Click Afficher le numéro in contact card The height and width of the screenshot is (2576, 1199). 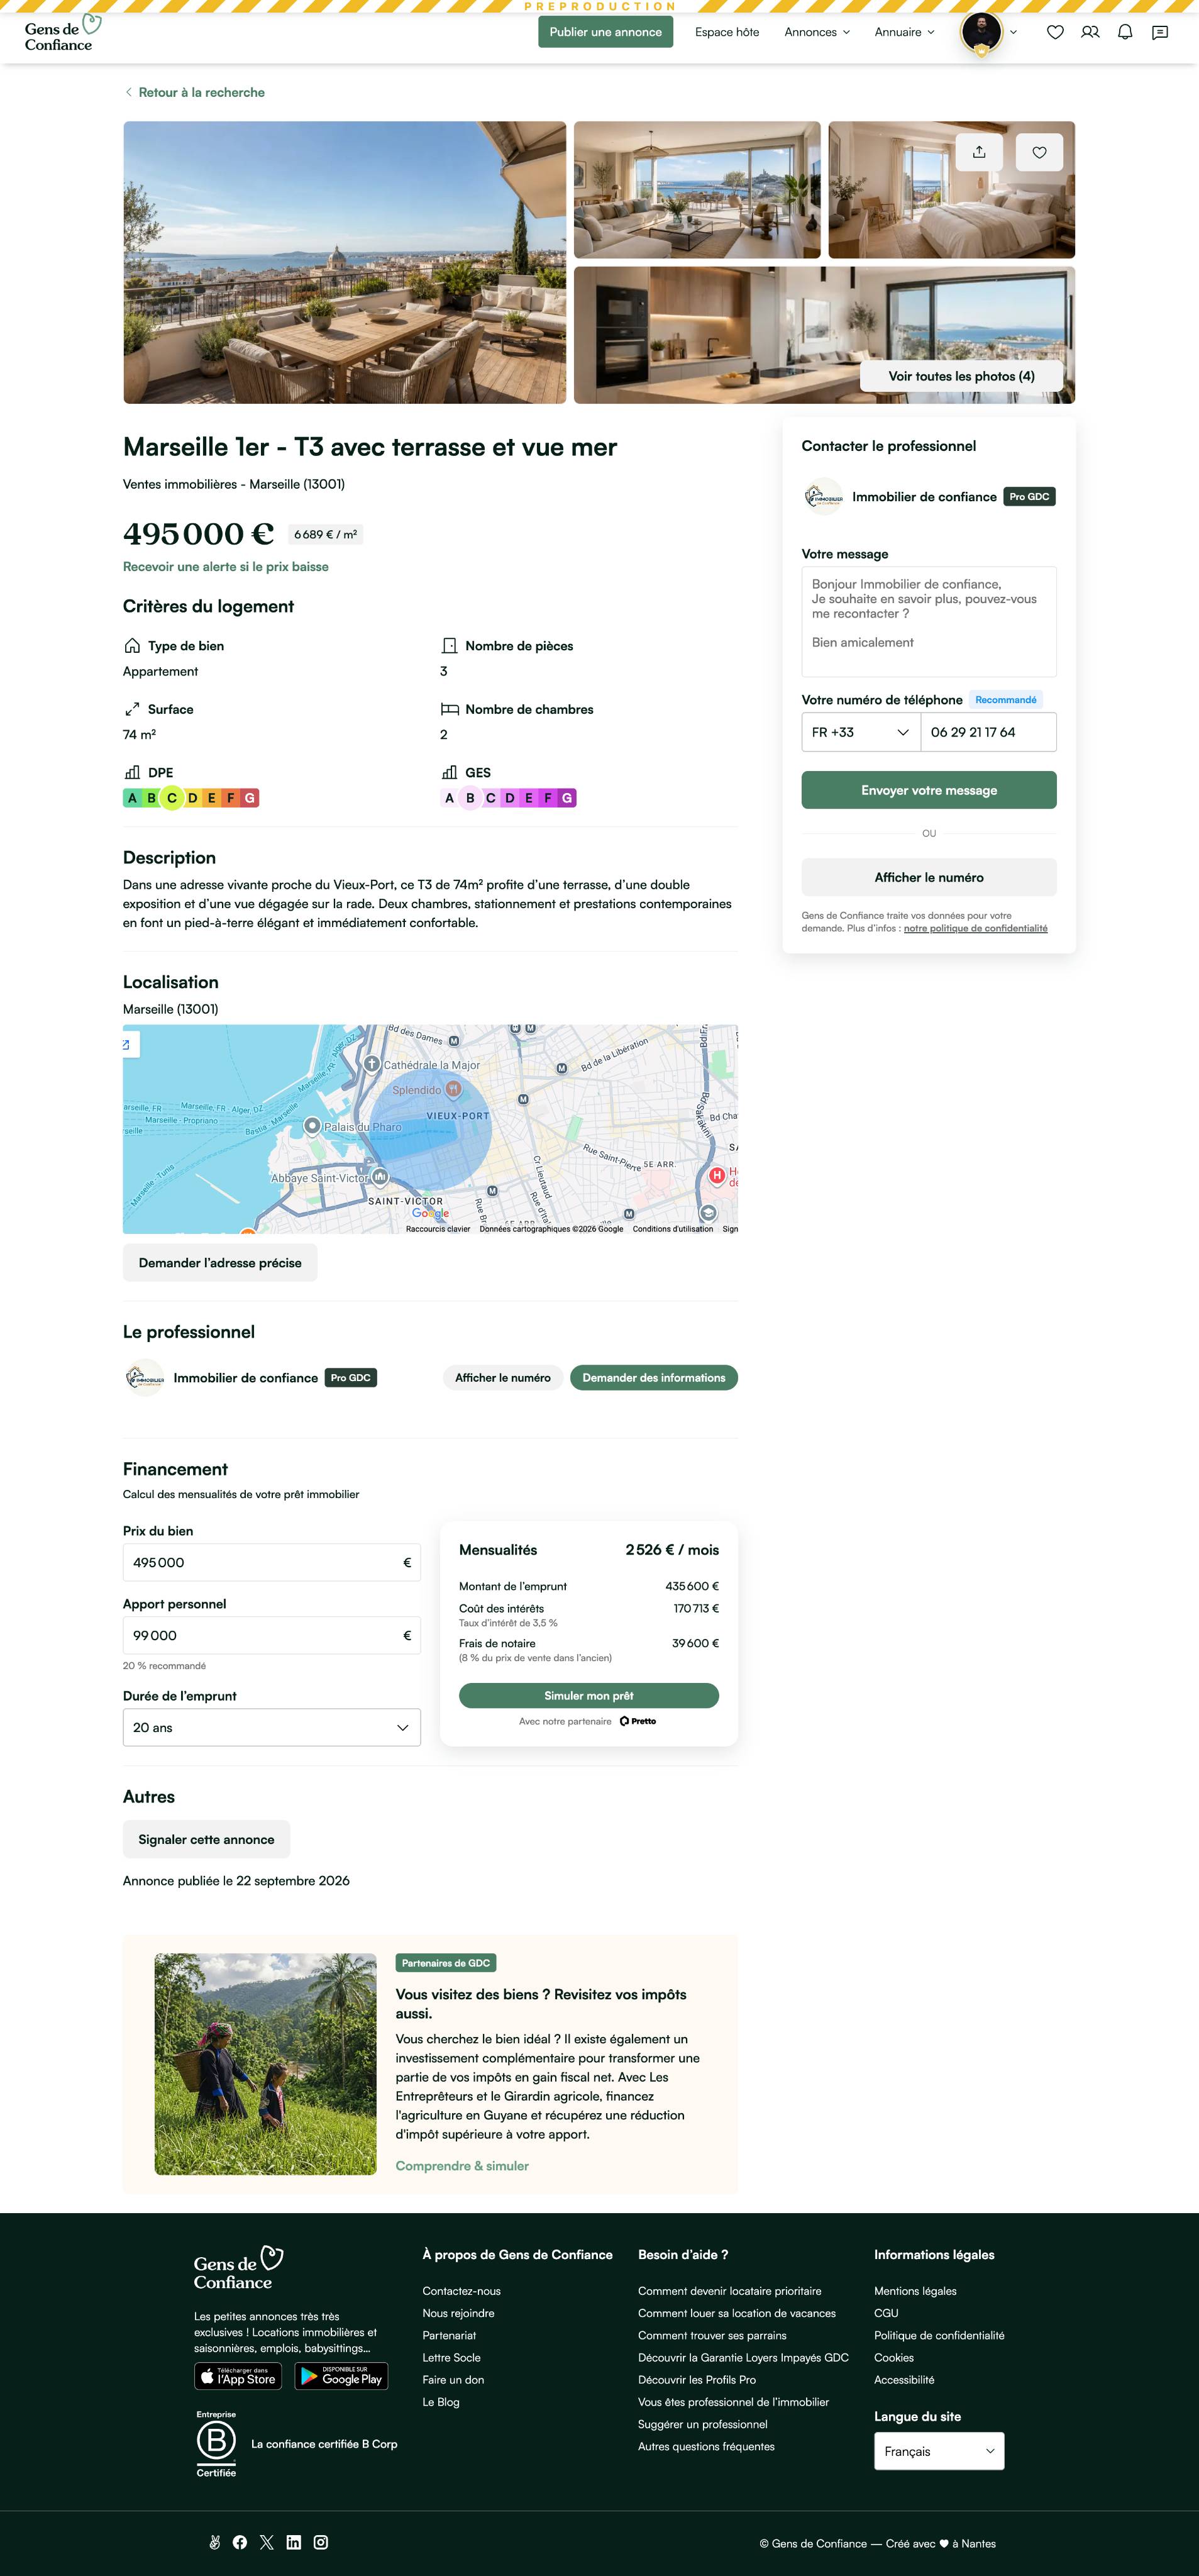[929, 877]
